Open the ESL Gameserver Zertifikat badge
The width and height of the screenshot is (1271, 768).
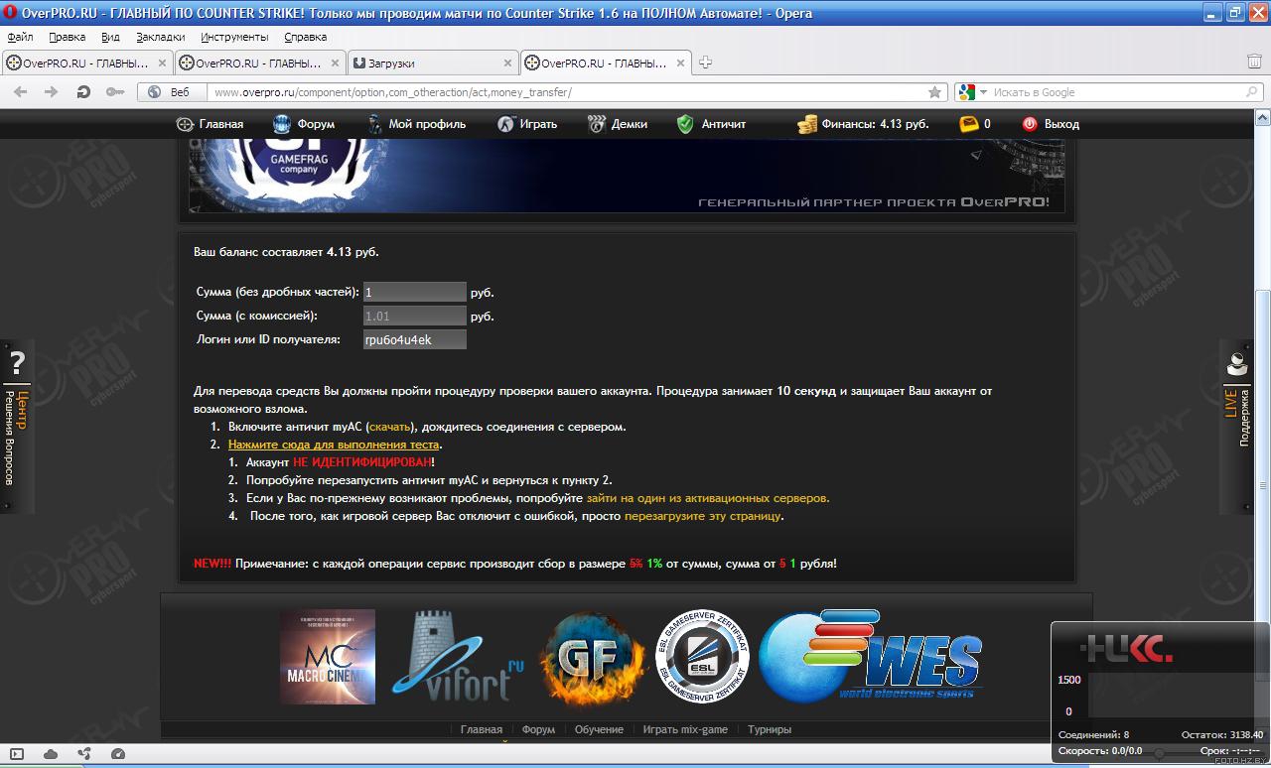coord(701,658)
